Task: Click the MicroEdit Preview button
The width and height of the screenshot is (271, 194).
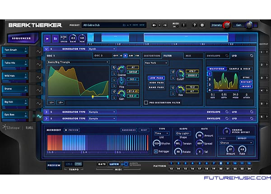Action: pyautogui.click(x=72, y=130)
